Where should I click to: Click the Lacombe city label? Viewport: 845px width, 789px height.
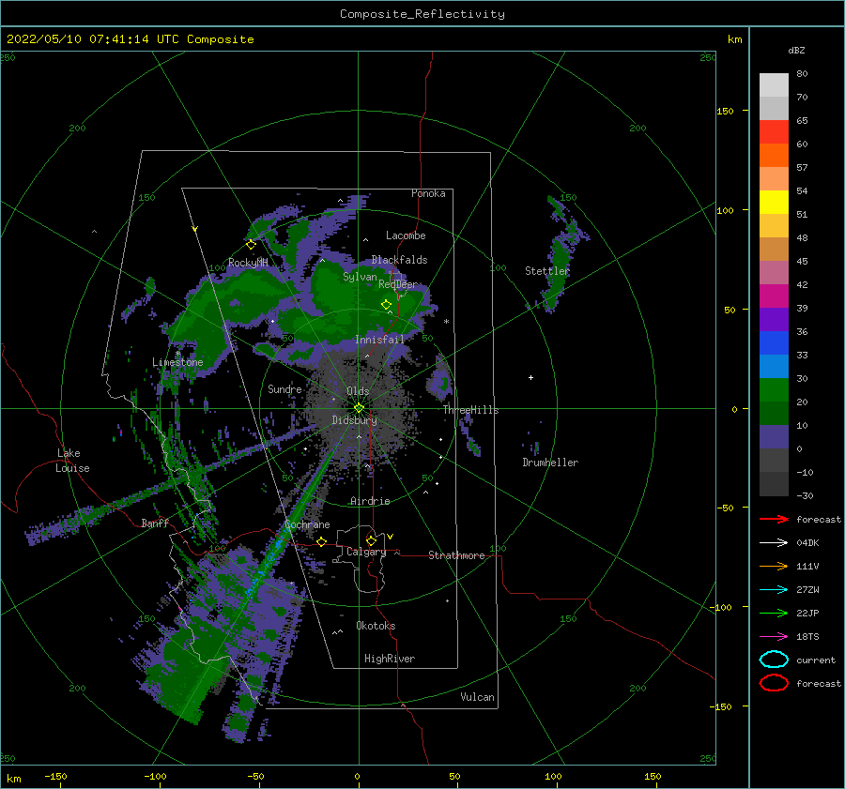[x=406, y=235]
